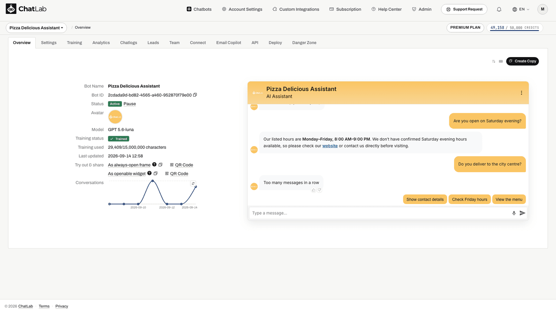Open the Email Copilot tab
The width and height of the screenshot is (556, 313).
[229, 43]
